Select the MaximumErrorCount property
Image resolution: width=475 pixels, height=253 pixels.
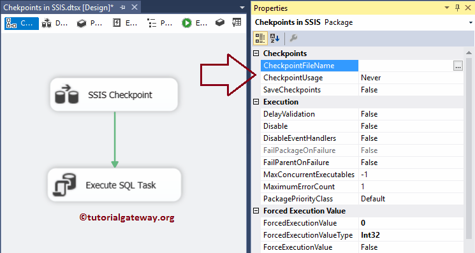[x=309, y=187]
